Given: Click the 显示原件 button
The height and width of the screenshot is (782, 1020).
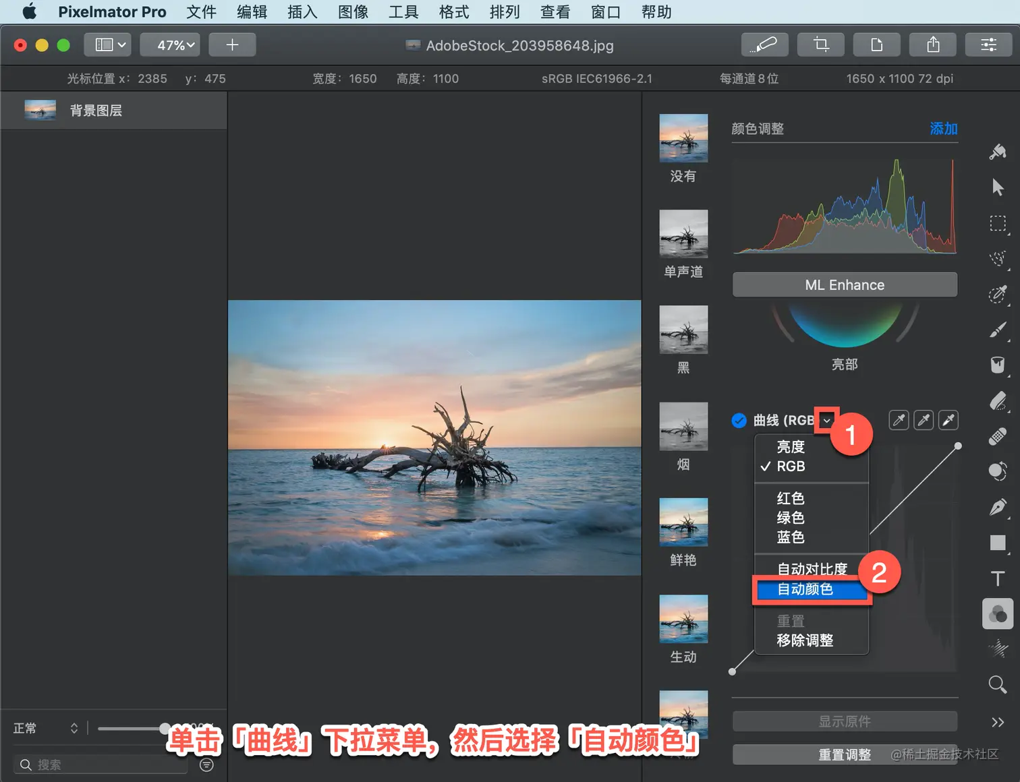Looking at the screenshot, I should (845, 721).
